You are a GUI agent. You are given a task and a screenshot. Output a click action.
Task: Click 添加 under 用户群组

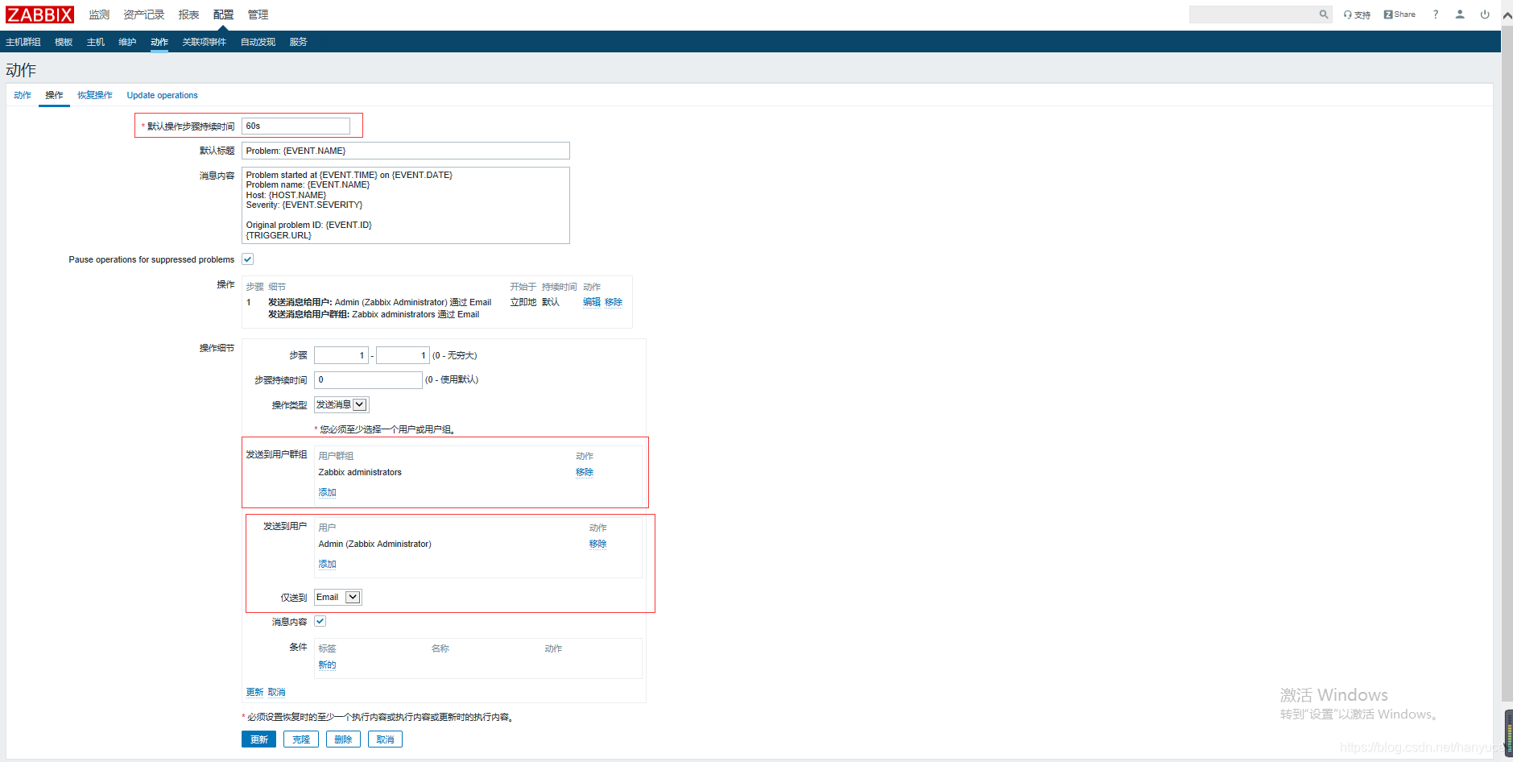tap(327, 492)
